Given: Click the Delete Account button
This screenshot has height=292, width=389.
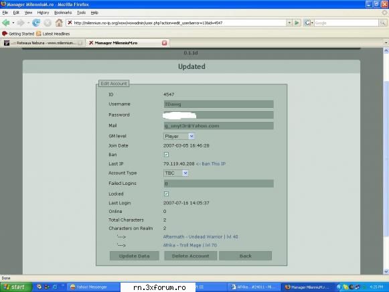Looking at the screenshot, I should pos(191,256).
